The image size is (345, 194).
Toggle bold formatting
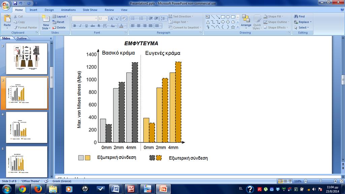tap(74, 26)
